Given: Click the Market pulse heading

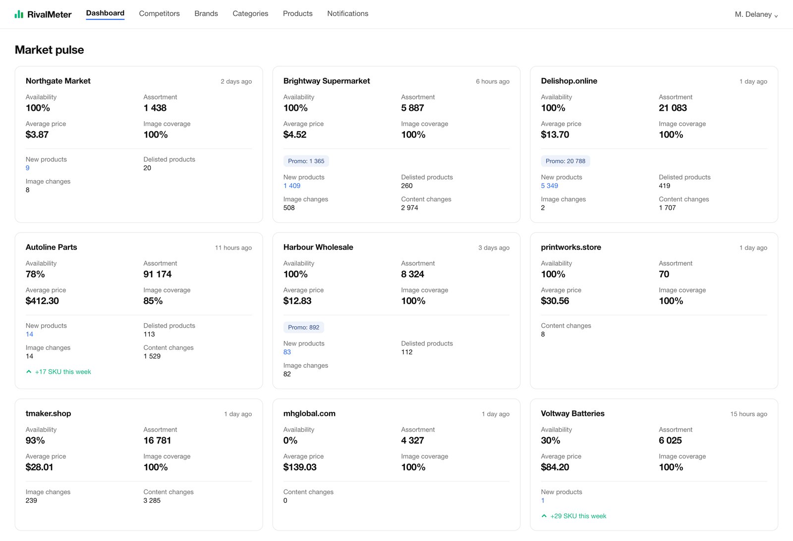Looking at the screenshot, I should pyautogui.click(x=49, y=49).
